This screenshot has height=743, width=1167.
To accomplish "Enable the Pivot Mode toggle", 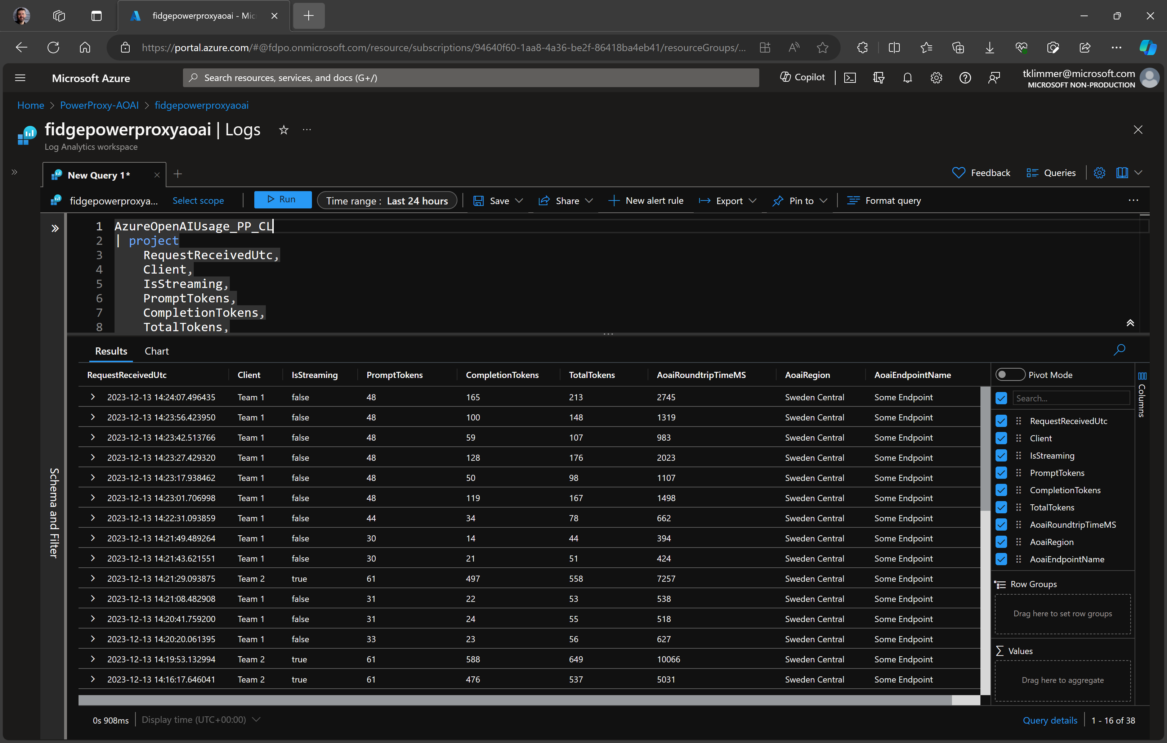I will pyautogui.click(x=1010, y=375).
